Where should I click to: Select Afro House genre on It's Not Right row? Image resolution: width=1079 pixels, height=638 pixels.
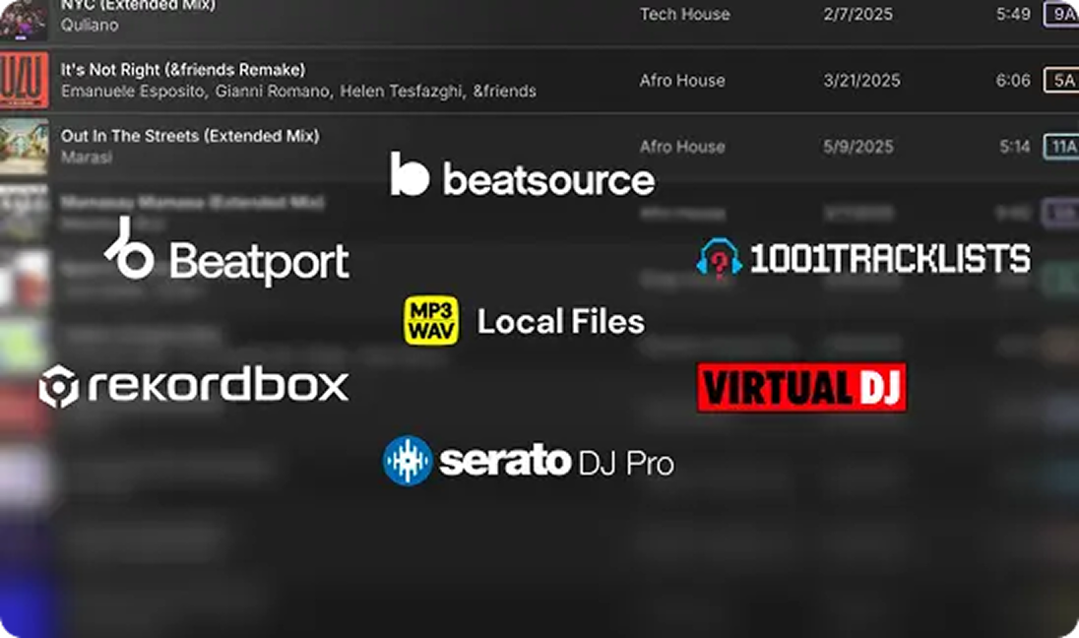coord(682,81)
